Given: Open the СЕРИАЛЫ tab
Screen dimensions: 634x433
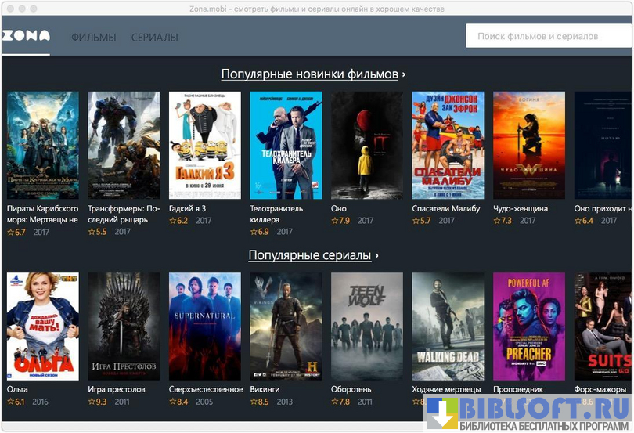Looking at the screenshot, I should 154,37.
